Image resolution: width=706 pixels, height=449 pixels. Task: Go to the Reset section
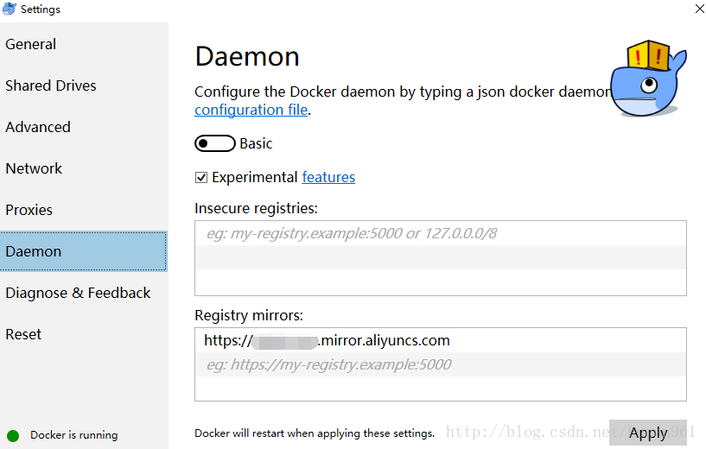tap(23, 334)
